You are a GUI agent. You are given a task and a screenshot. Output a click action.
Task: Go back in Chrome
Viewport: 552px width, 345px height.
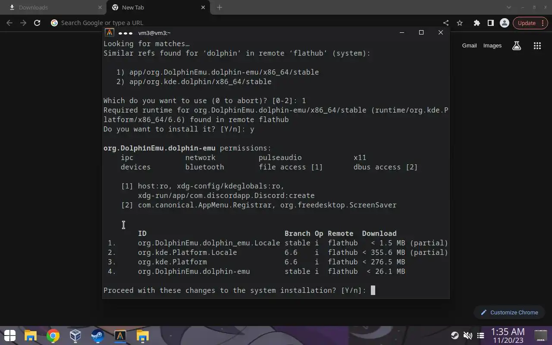[x=9, y=23]
